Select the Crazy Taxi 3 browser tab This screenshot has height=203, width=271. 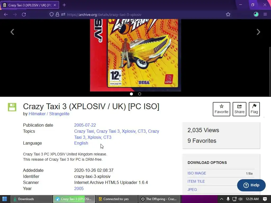[30, 5]
